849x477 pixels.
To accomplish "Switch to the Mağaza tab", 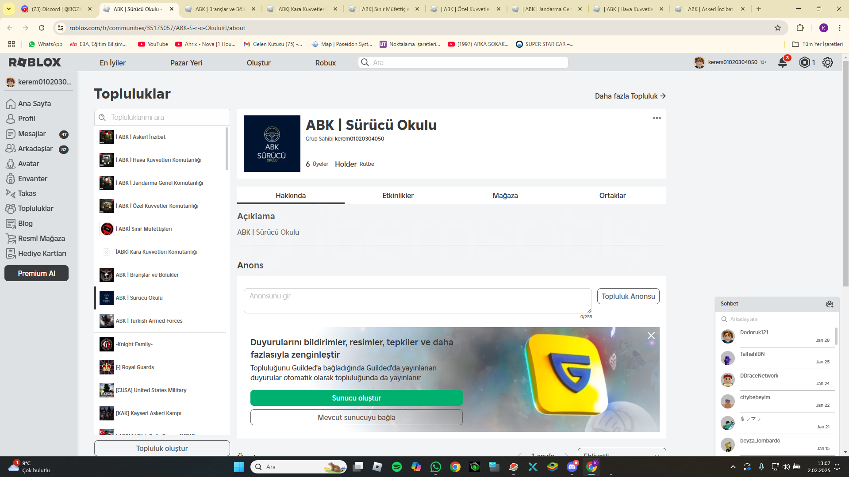I will pyautogui.click(x=505, y=195).
